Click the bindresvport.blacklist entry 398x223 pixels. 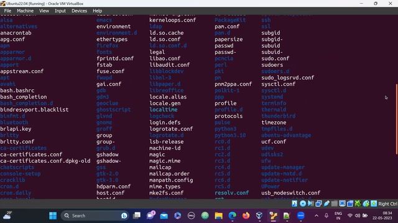coord(34,110)
